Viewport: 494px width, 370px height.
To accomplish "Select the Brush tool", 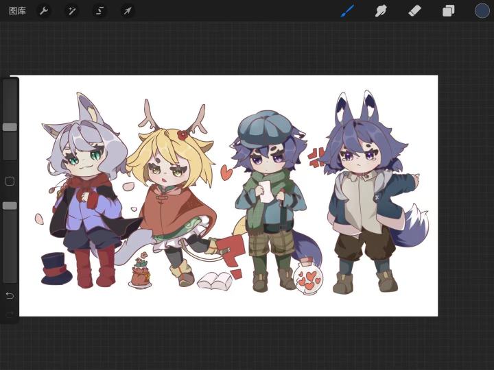I will pyautogui.click(x=347, y=11).
